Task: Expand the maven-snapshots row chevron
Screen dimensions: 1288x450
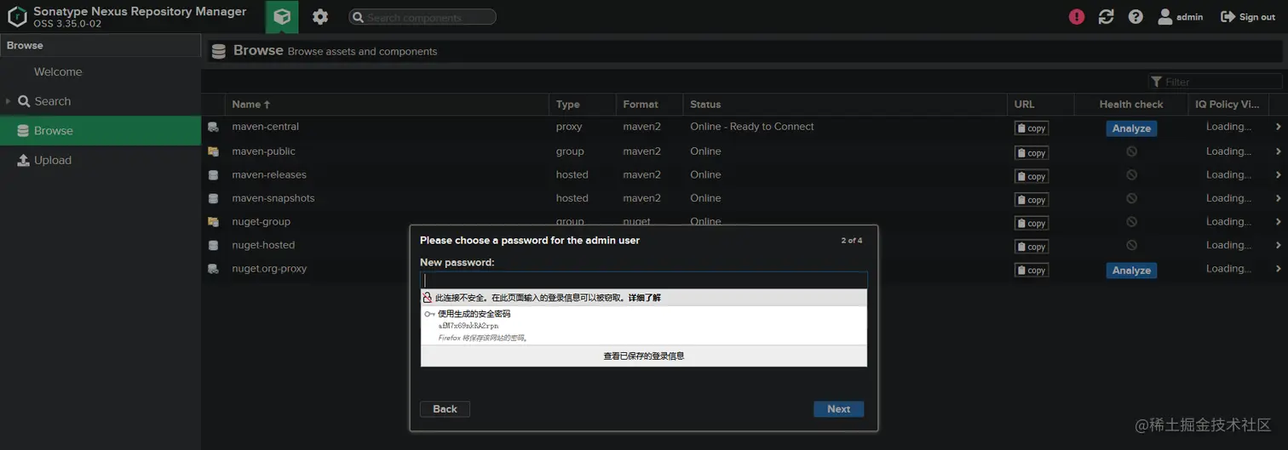Action: 1278,198
